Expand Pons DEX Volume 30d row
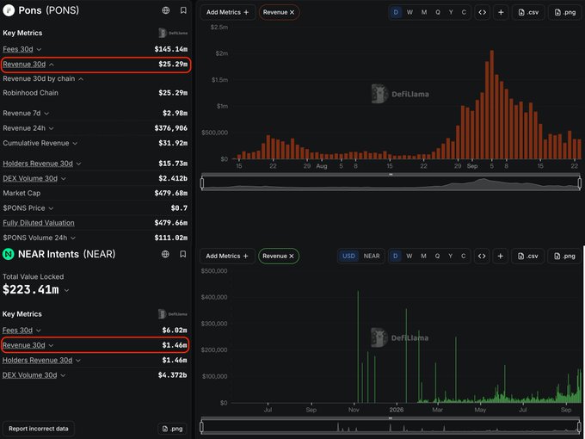 [64, 178]
